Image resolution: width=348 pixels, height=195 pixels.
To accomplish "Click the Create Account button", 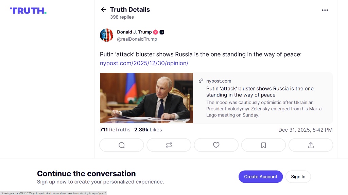I will click(261, 176).
